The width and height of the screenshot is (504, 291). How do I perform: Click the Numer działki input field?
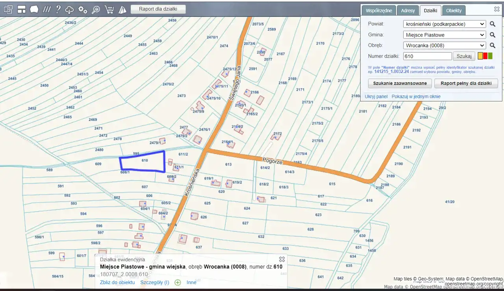coord(427,56)
